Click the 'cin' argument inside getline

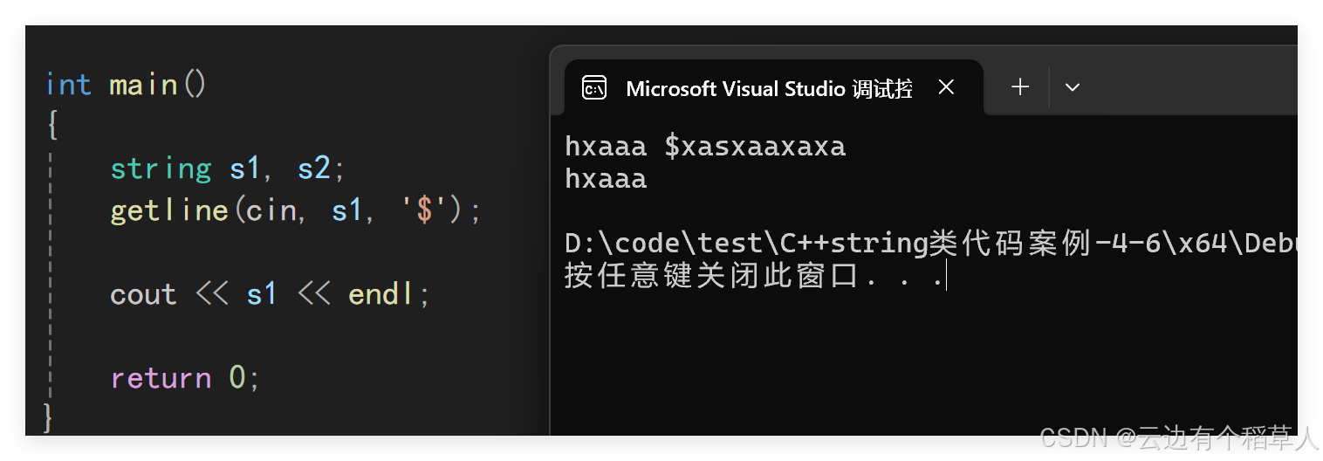pos(271,210)
